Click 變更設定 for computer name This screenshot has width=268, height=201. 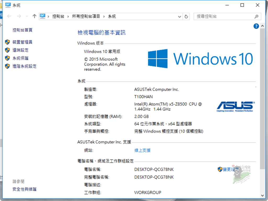click(231, 169)
